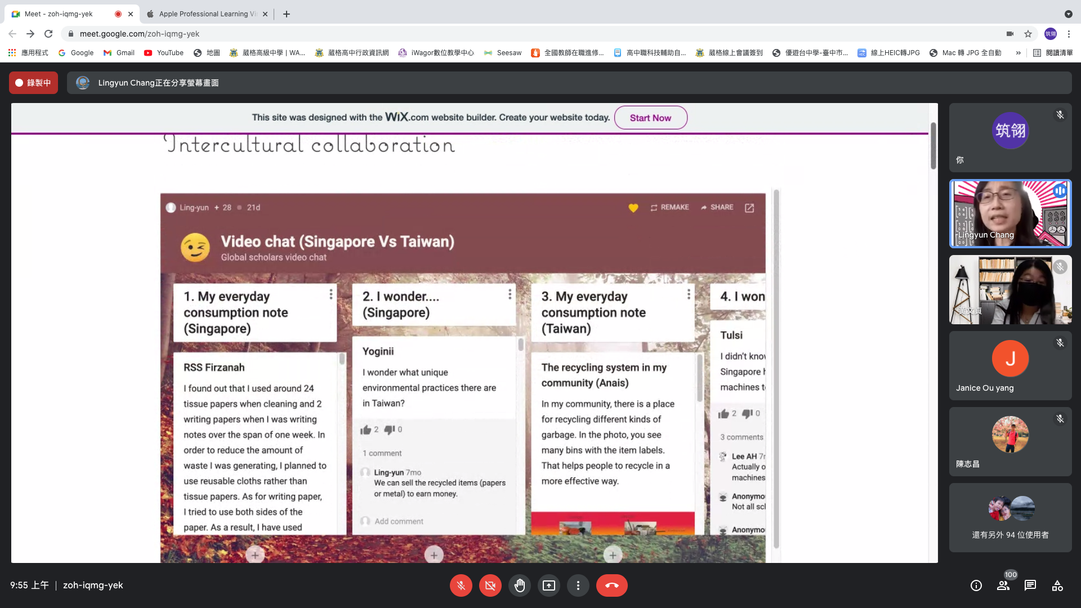The width and height of the screenshot is (1081, 608).
Task: Open a new browser tab
Action: 287,14
